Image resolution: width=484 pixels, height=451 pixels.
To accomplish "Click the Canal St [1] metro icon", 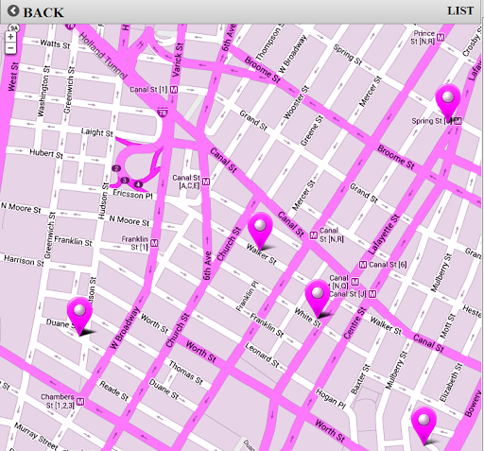I will click(174, 90).
